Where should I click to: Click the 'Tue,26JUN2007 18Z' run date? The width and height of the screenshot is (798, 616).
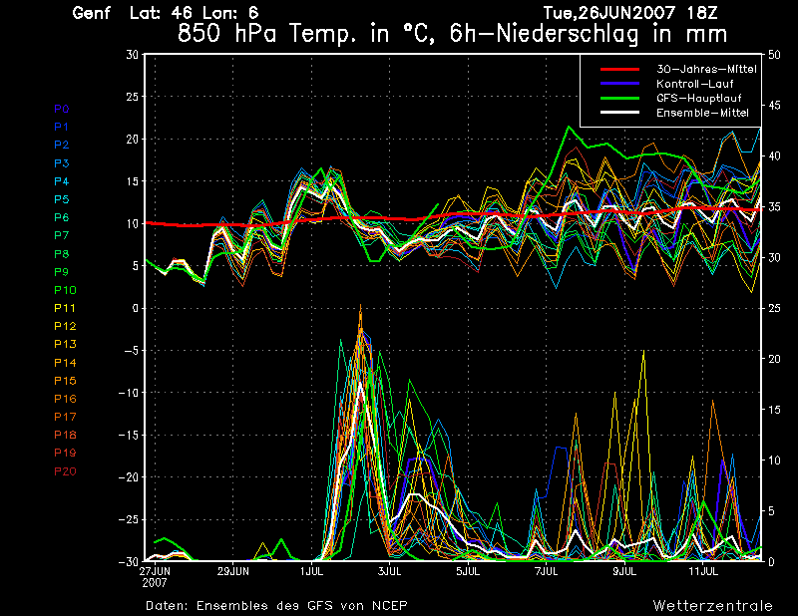pos(630,13)
